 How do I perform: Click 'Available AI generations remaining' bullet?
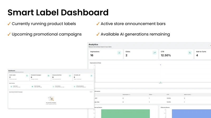pos(135,34)
